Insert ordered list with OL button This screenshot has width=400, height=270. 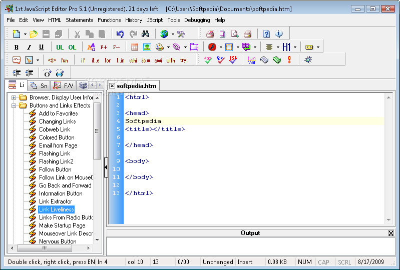[x=73, y=47]
